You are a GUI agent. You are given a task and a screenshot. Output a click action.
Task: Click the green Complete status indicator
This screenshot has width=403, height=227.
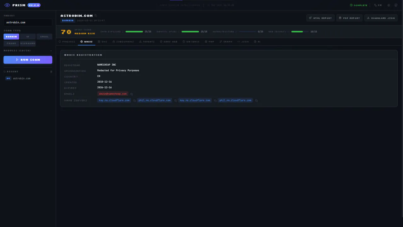pos(359,5)
